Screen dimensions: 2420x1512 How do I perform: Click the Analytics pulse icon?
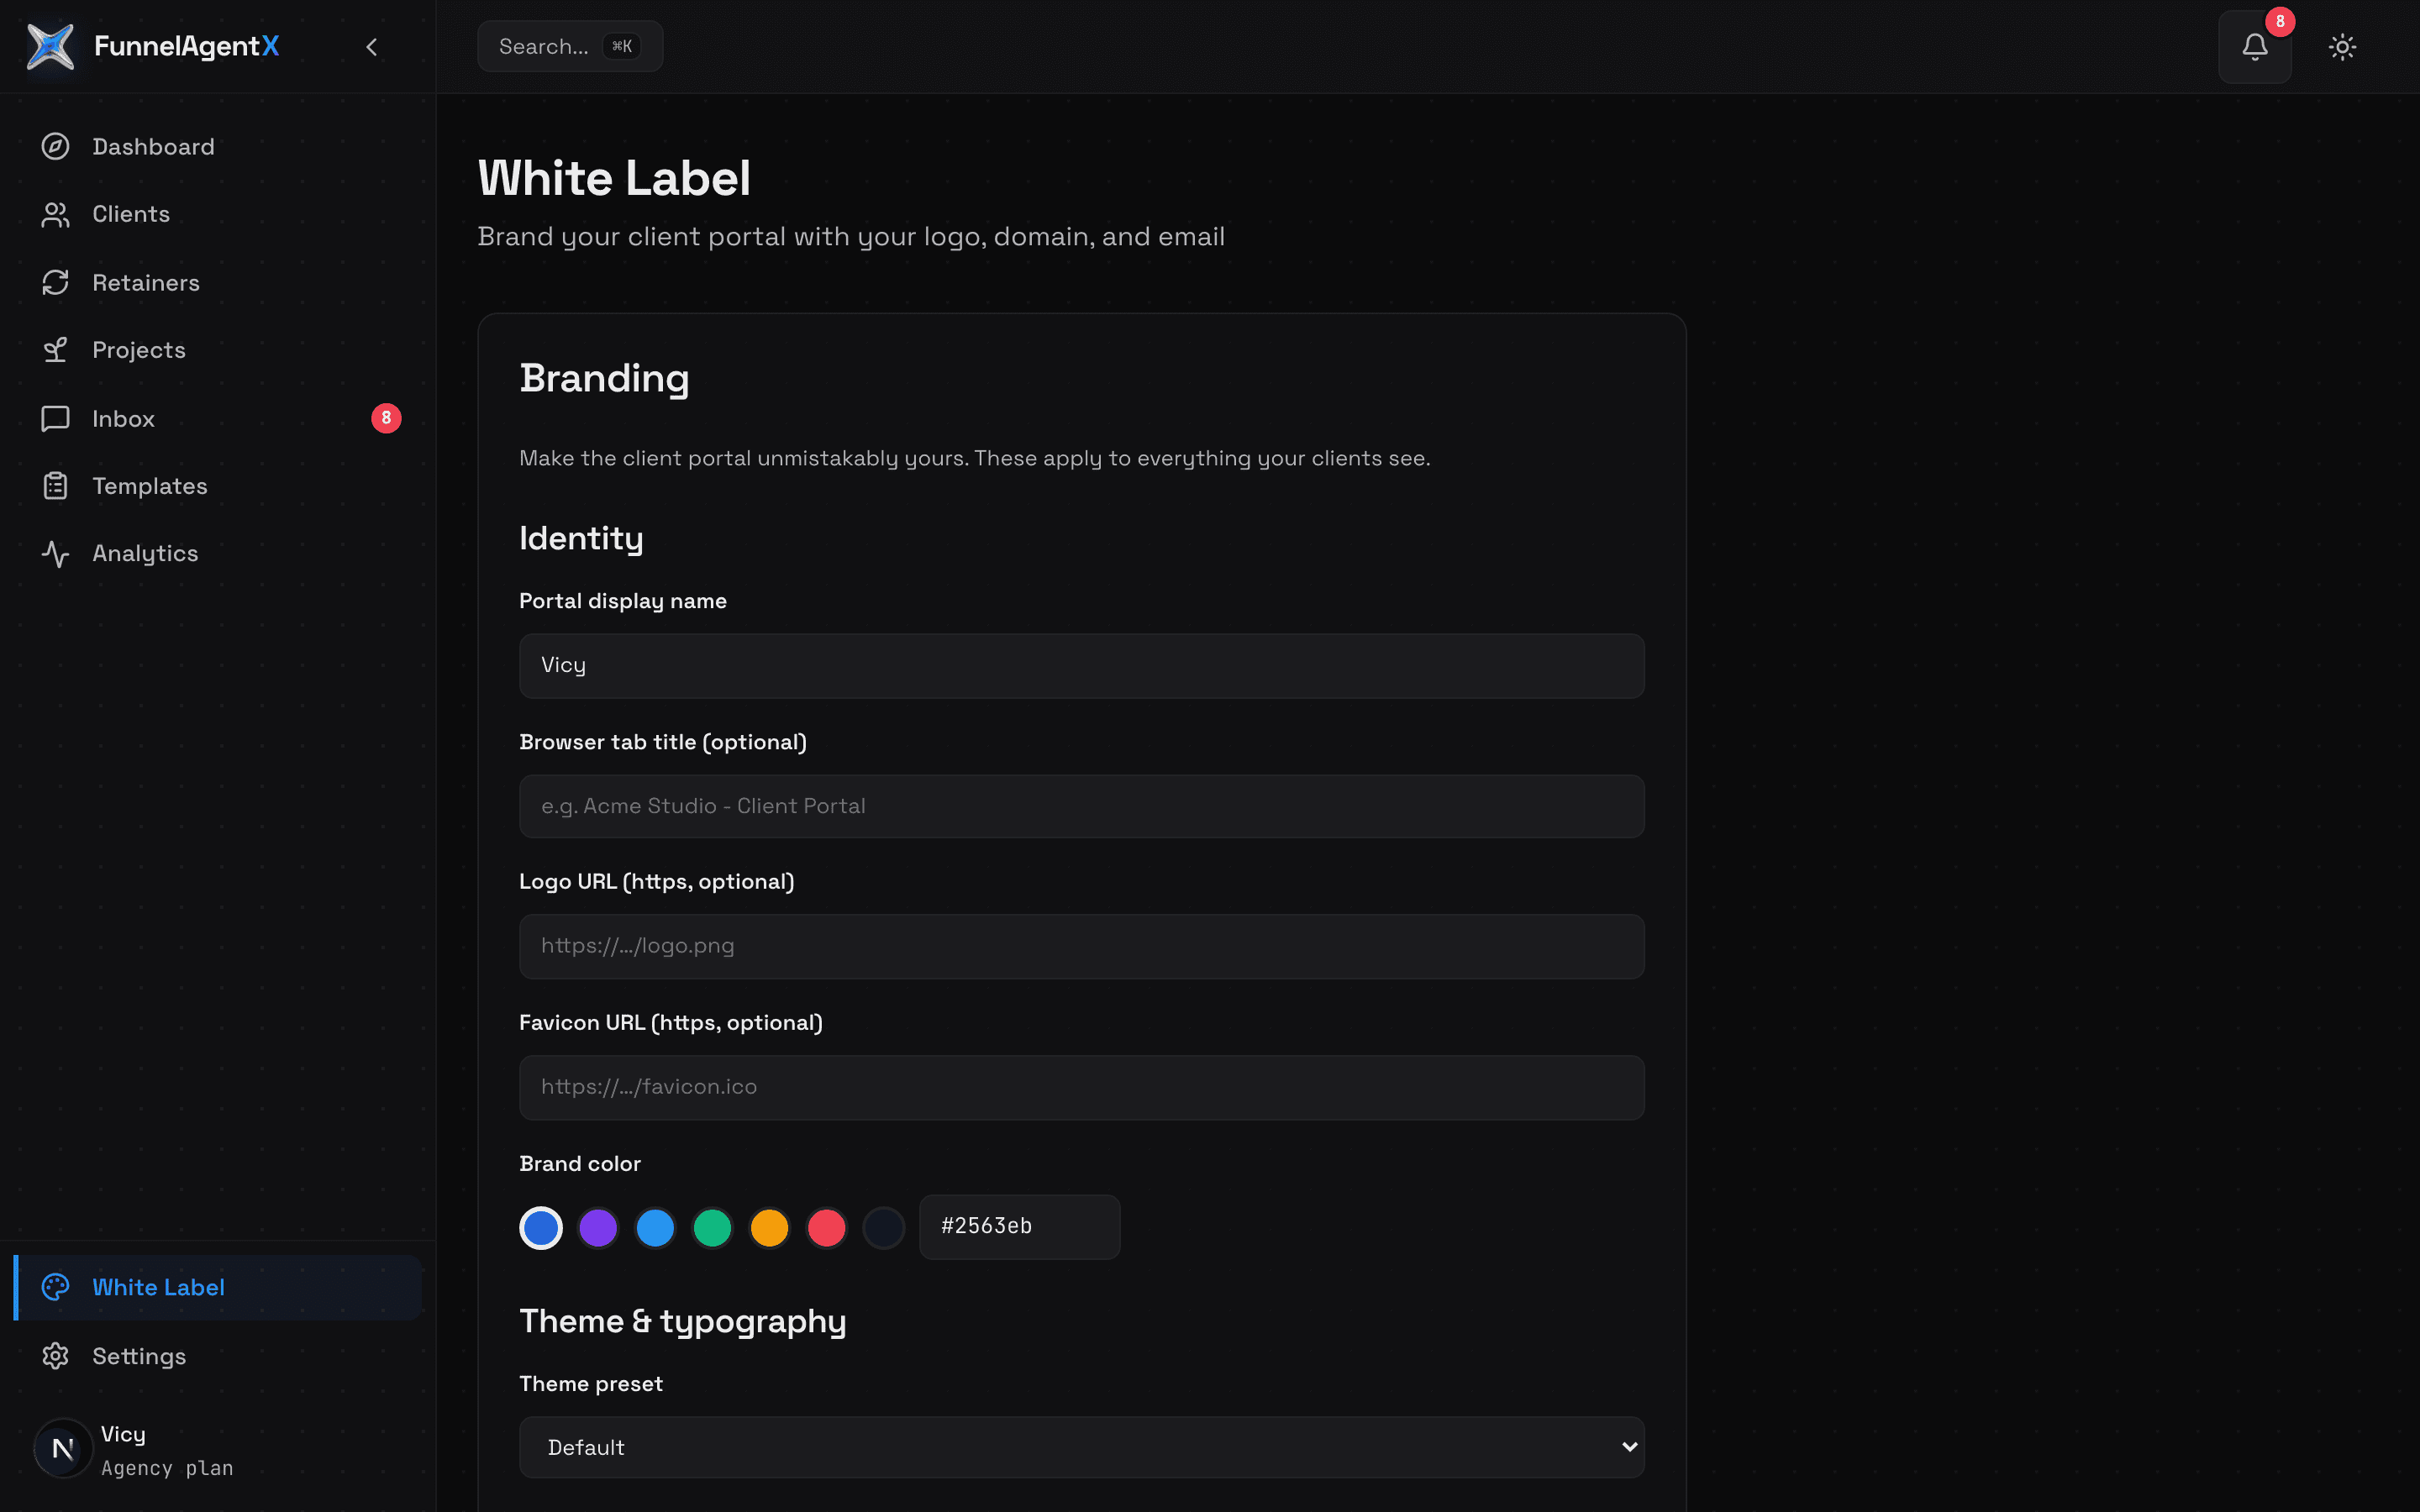point(55,554)
